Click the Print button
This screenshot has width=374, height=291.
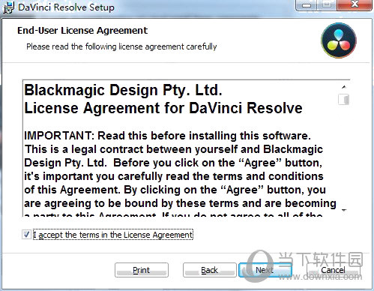pos(142,270)
